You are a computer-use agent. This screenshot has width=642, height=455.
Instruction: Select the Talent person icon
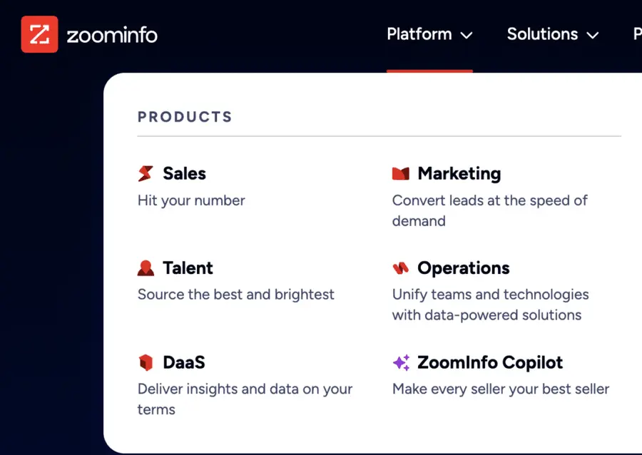point(146,267)
